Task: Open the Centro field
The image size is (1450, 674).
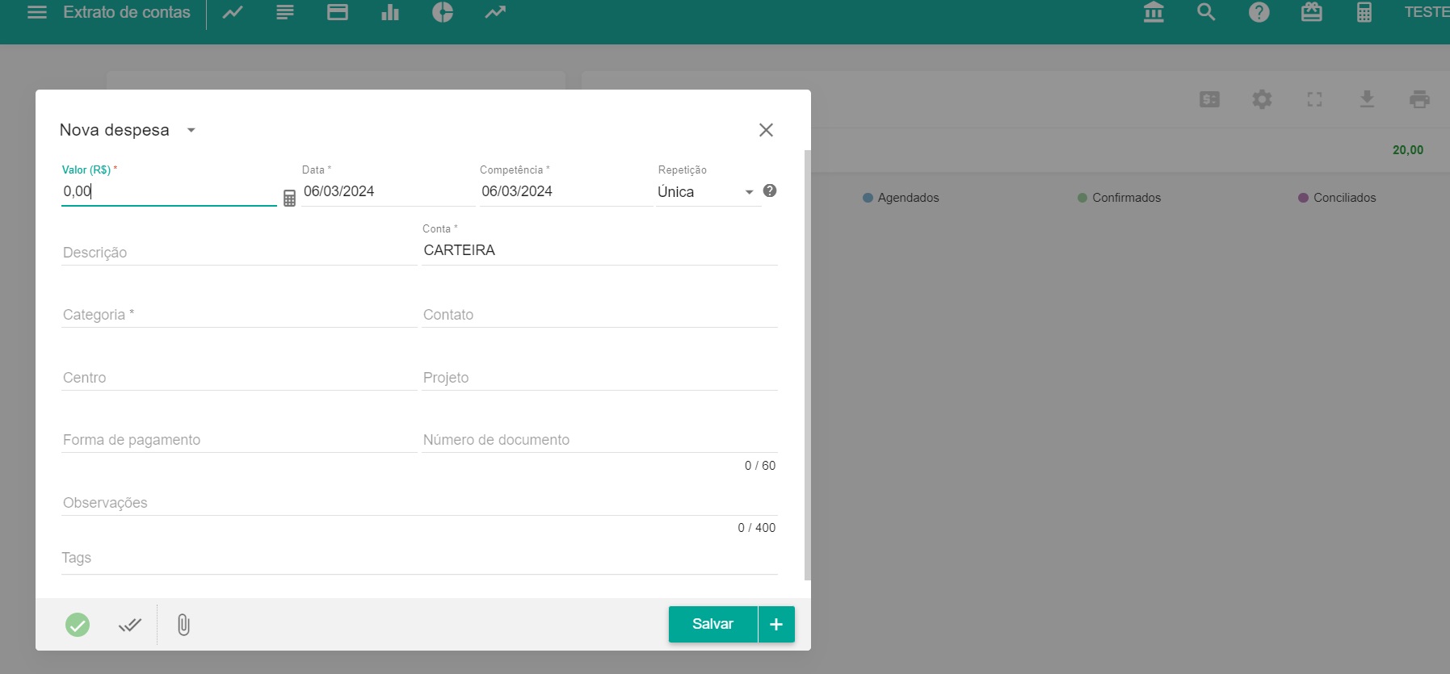Action: click(239, 378)
